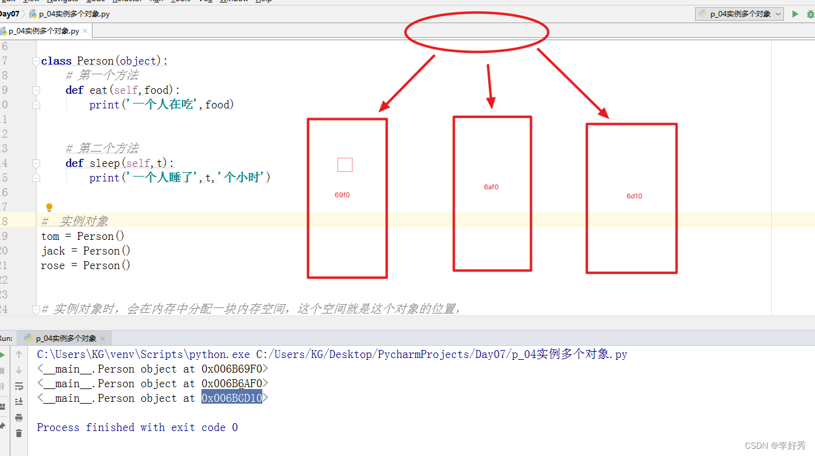Click the down arrow in Run console
Viewport: 815px width, 456px height.
19,370
